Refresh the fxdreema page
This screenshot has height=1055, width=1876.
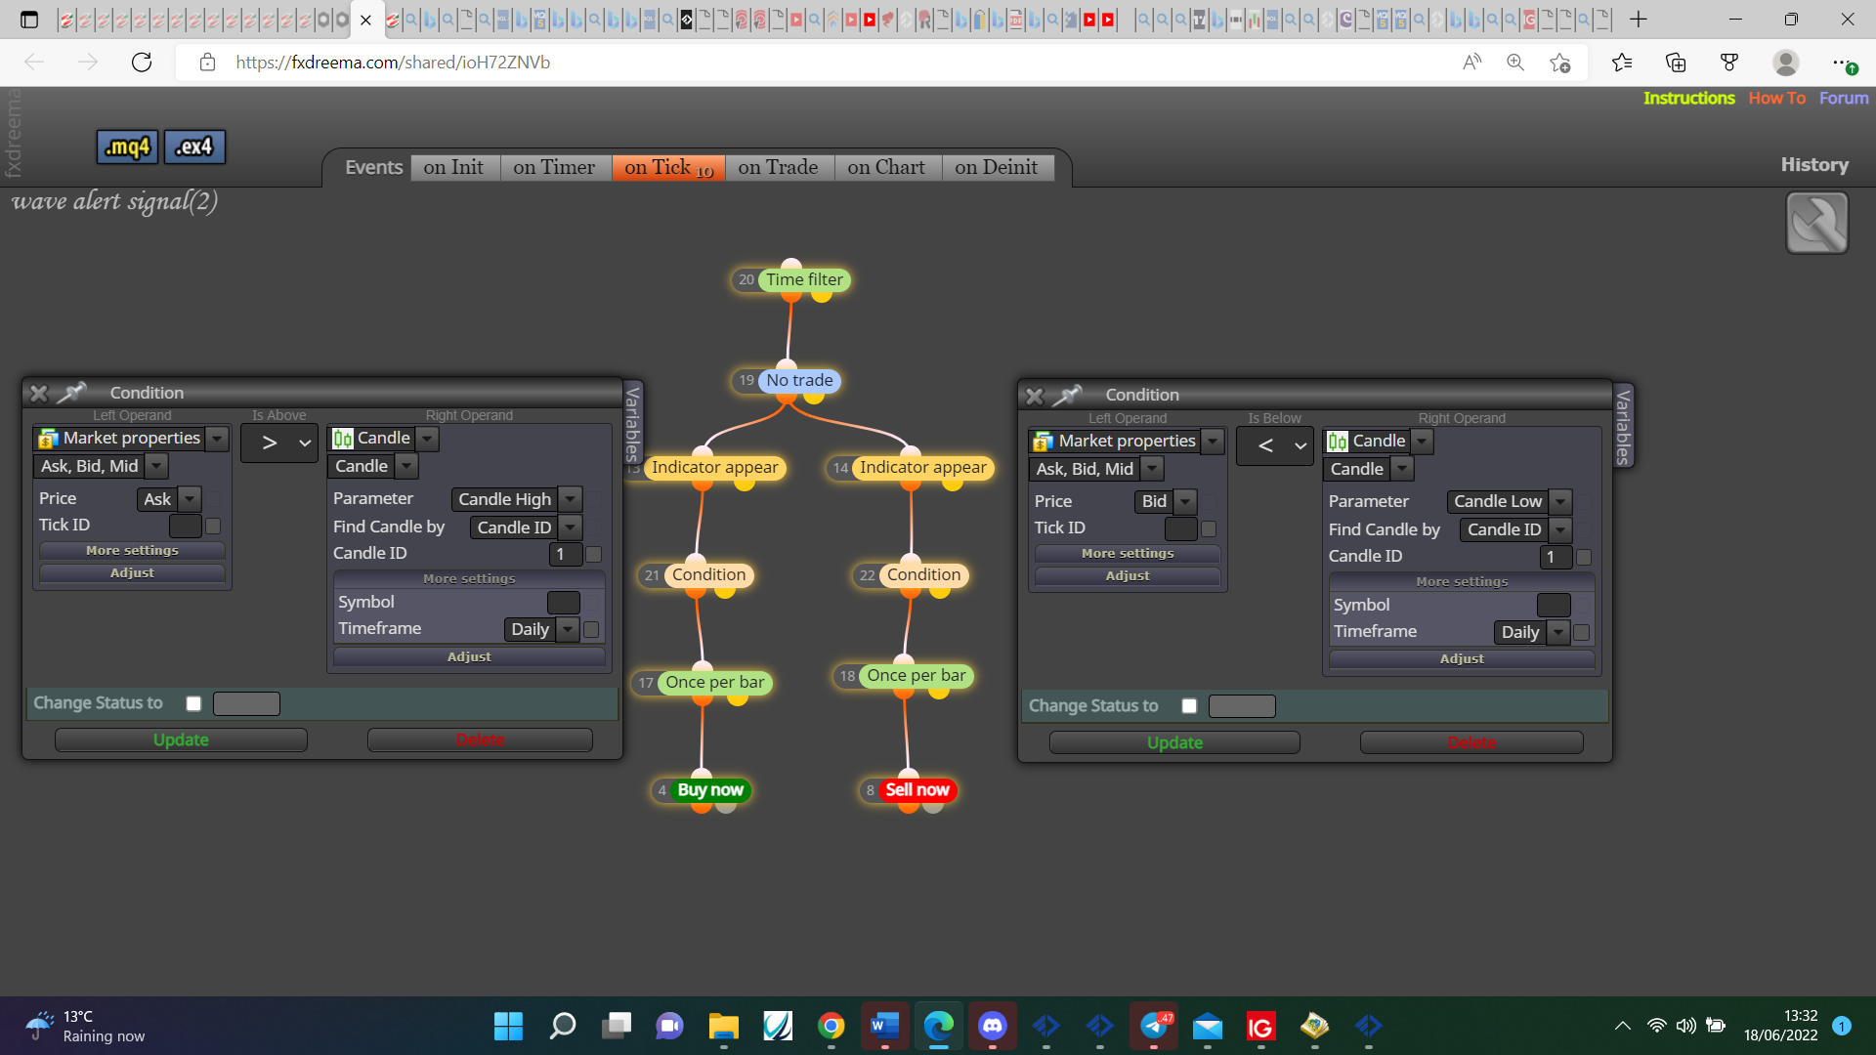pyautogui.click(x=142, y=63)
